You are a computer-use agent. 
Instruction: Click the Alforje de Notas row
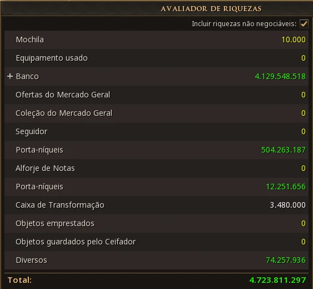point(156,168)
